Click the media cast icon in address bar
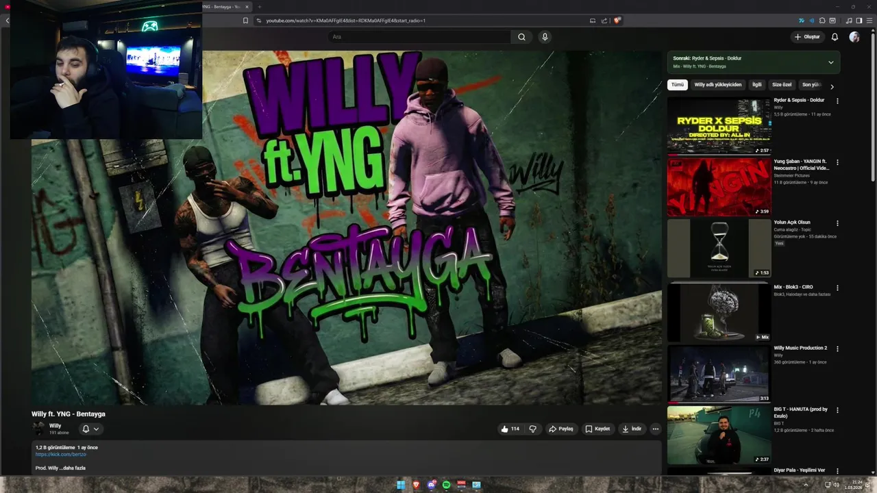Screen dimensions: 877x493 pos(593,21)
